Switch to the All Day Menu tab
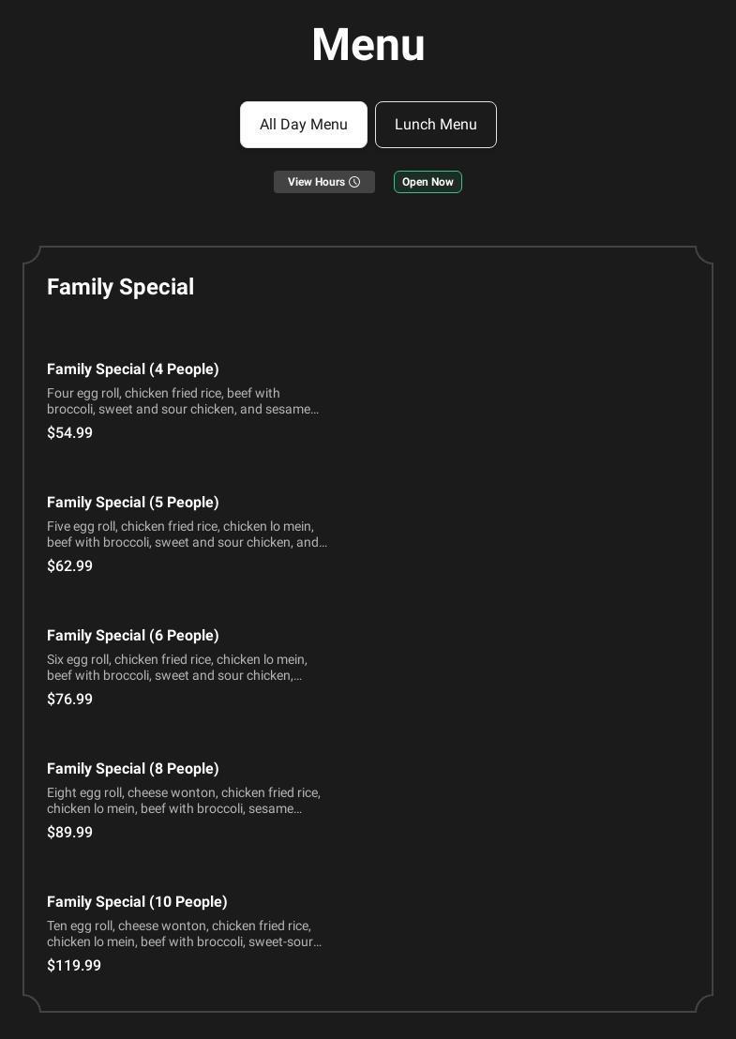 (x=304, y=125)
